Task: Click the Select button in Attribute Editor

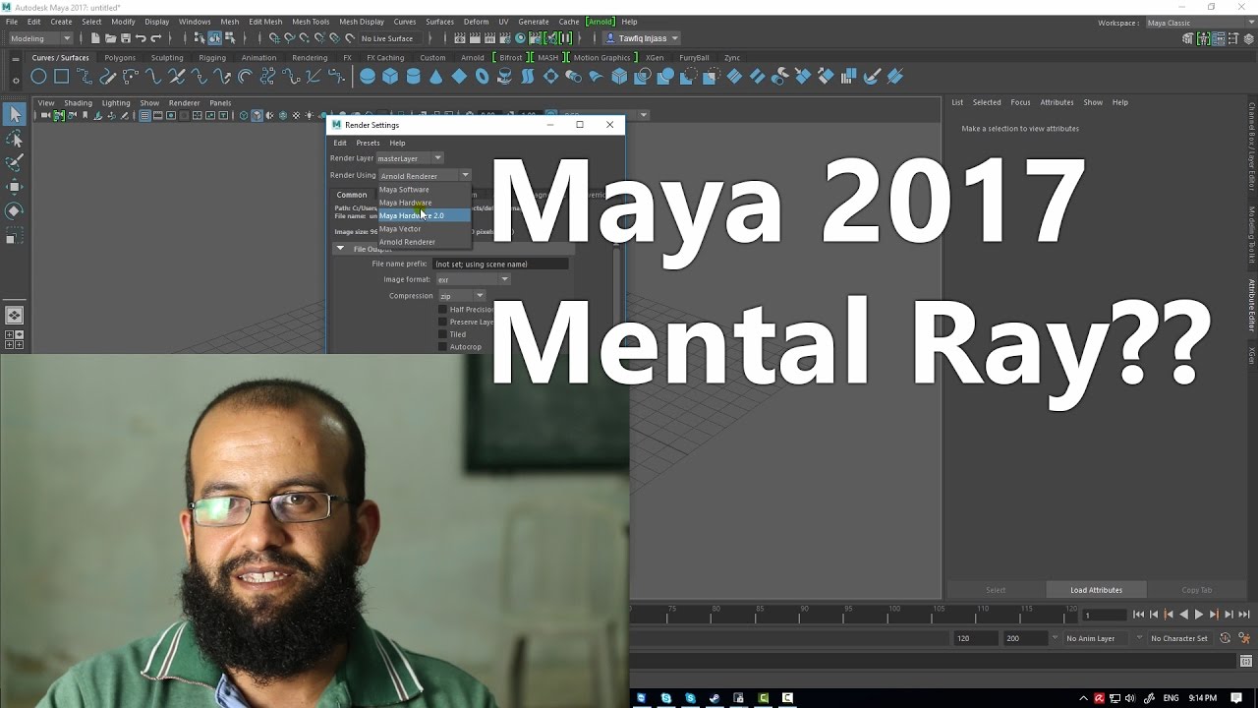Action: point(996,590)
